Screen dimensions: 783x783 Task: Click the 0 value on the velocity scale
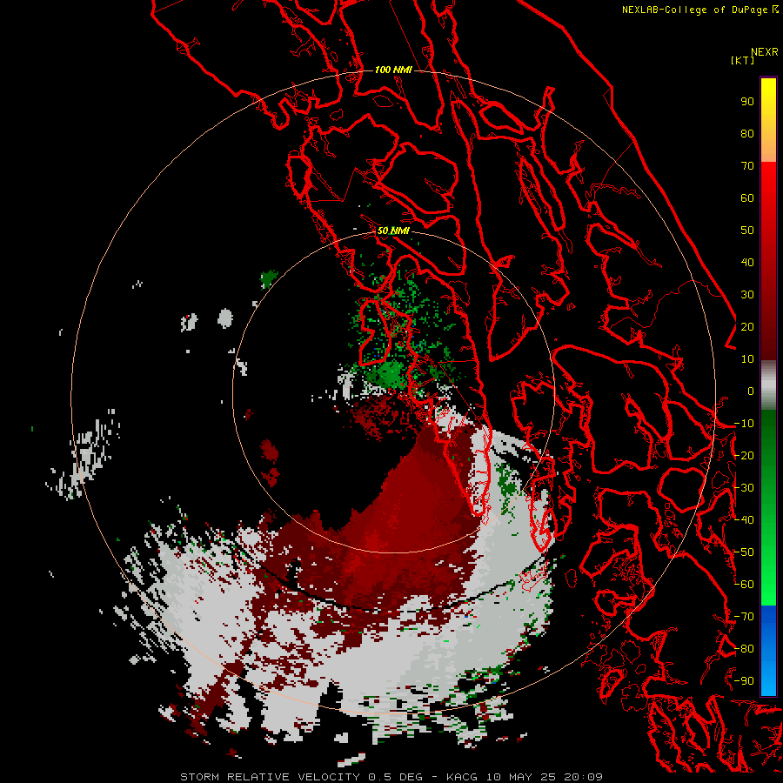(751, 391)
